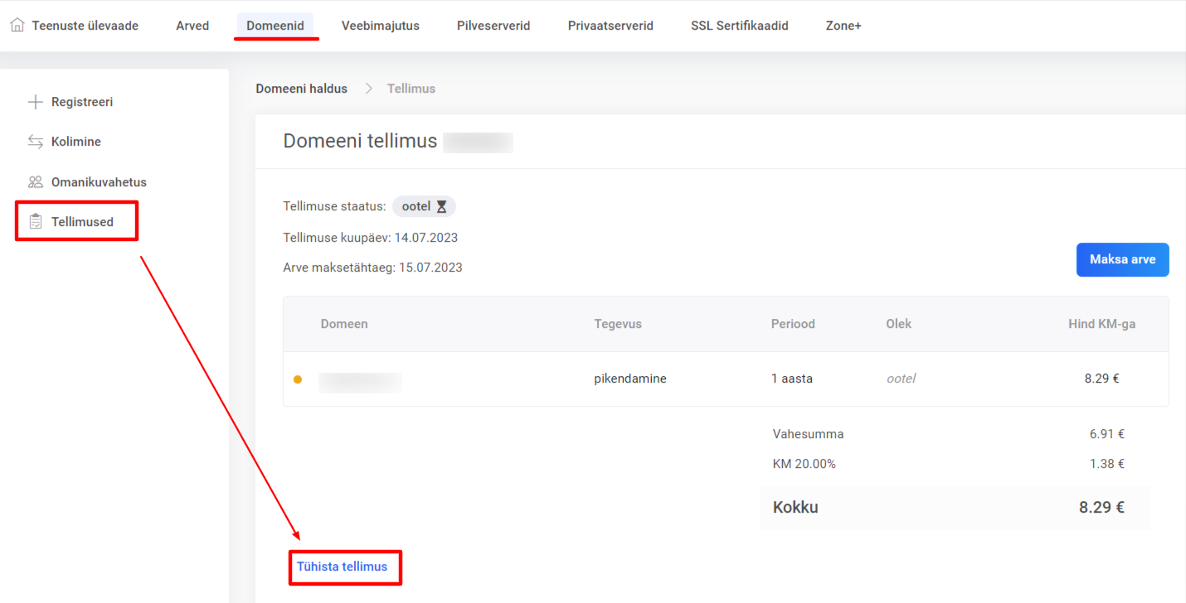The width and height of the screenshot is (1186, 603).
Task: Open the Arved tab
Action: tap(192, 26)
